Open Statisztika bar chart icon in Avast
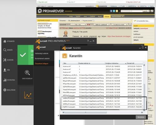 coord(5,80)
